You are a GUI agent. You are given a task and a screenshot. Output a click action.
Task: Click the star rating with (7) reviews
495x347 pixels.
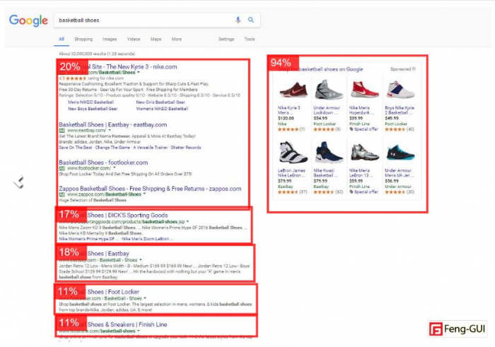[291, 129]
